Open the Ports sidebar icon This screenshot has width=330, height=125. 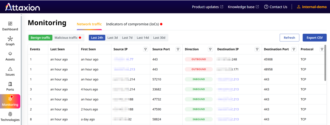coord(10,84)
